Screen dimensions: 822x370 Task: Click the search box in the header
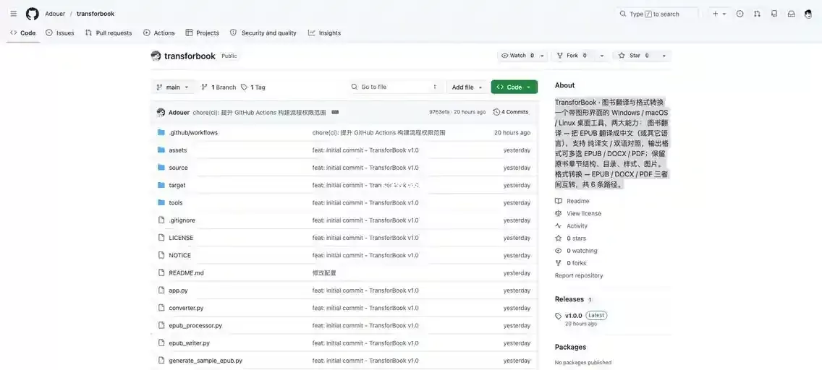point(657,14)
